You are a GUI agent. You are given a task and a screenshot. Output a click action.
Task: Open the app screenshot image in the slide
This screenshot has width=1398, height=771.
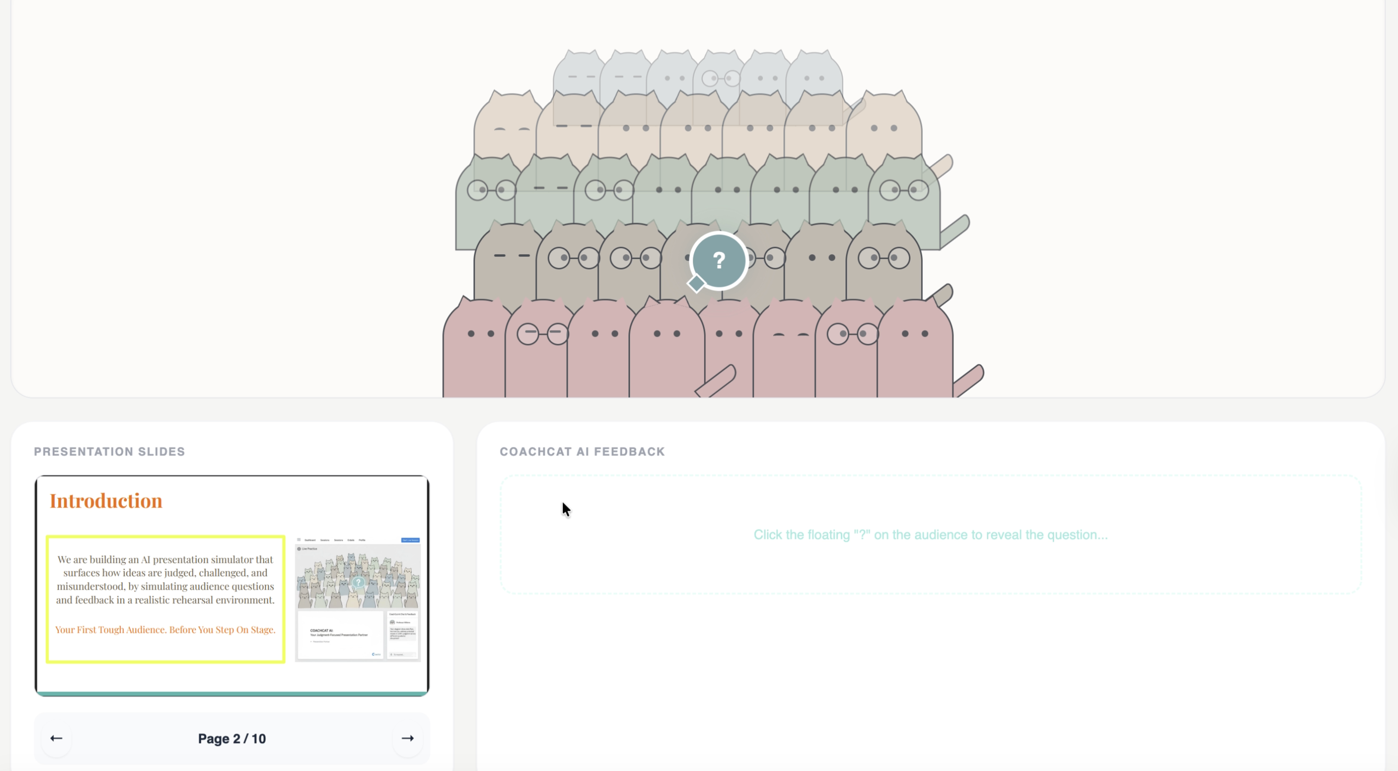point(357,599)
